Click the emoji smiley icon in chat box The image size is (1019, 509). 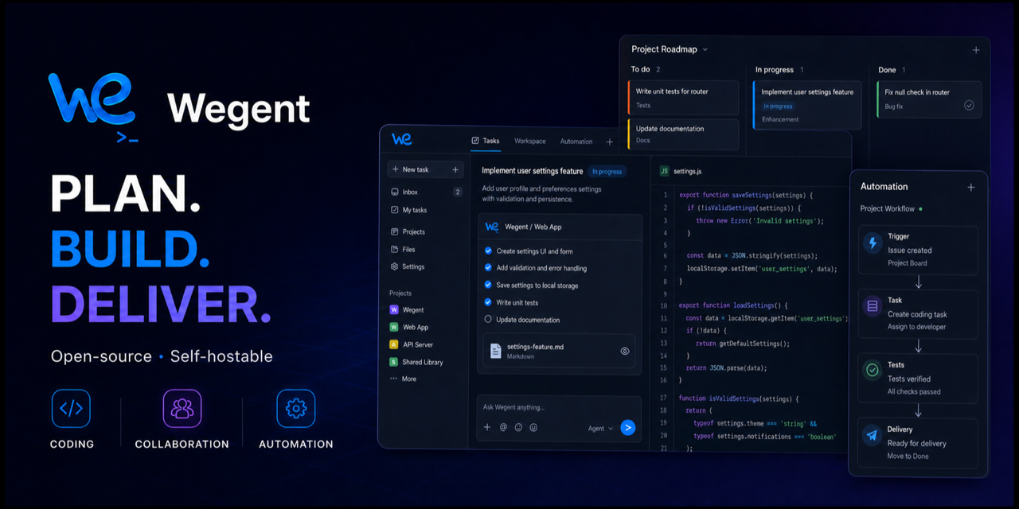tap(518, 428)
